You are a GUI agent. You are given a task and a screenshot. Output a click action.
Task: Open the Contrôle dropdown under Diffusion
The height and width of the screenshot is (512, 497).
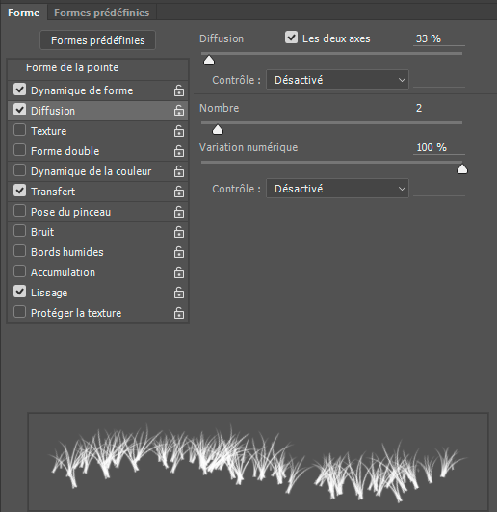click(x=337, y=79)
